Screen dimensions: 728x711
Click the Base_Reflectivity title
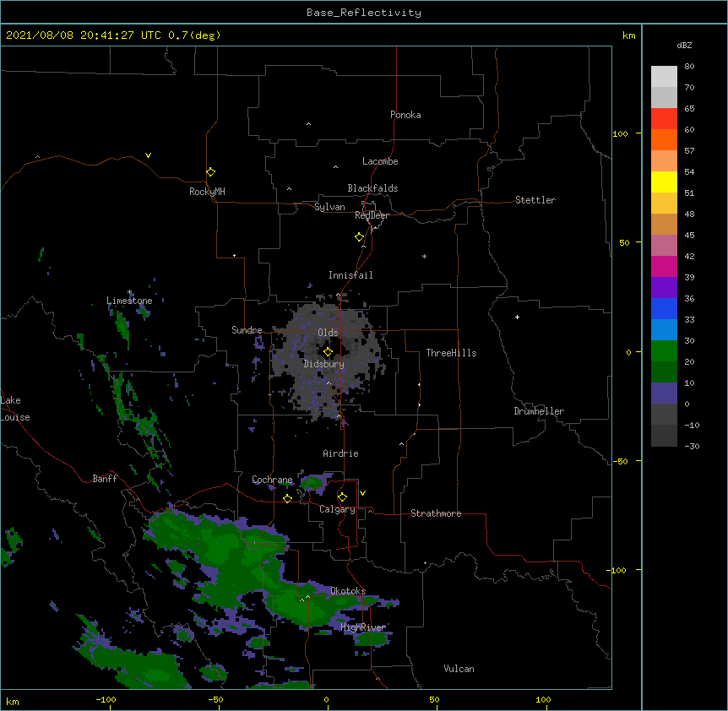click(x=364, y=13)
